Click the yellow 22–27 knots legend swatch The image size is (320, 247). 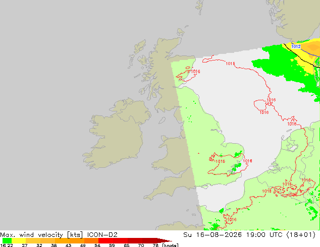click(19, 240)
